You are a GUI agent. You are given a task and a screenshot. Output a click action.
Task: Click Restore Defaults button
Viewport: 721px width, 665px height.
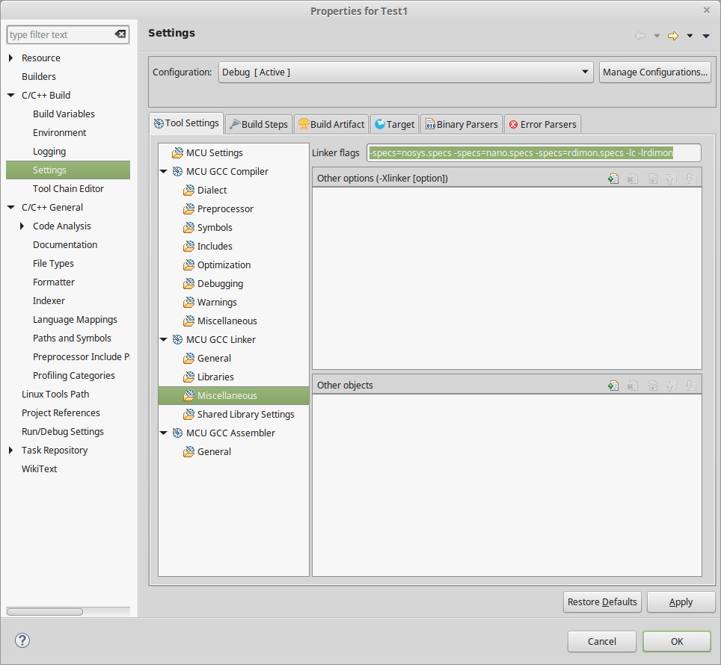coord(602,602)
